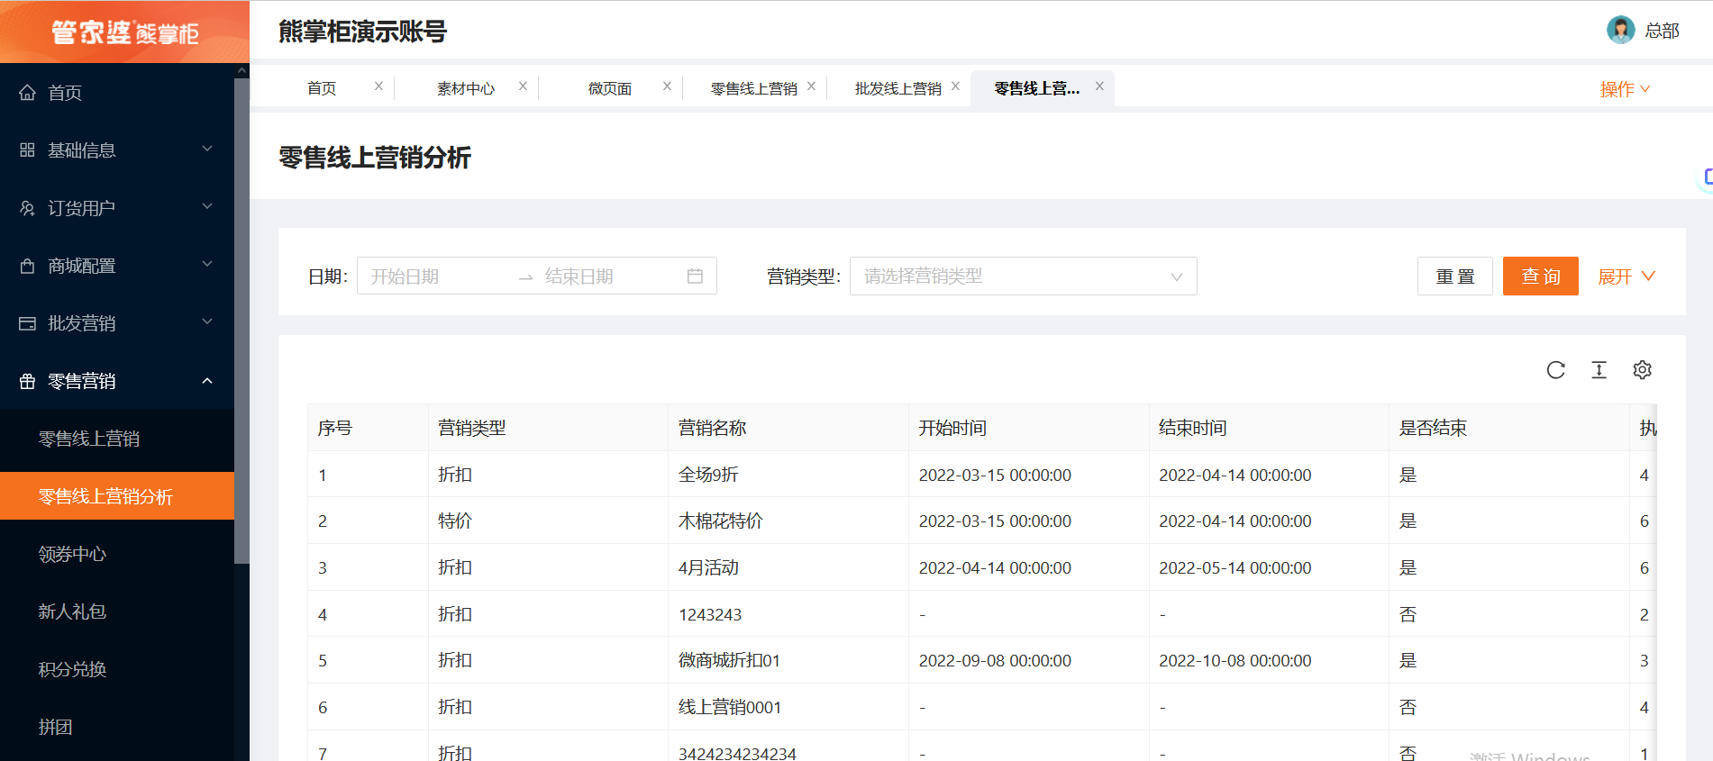Switch to the 零售线上营销 tab
Viewport: 1713px width, 761px height.
click(753, 88)
